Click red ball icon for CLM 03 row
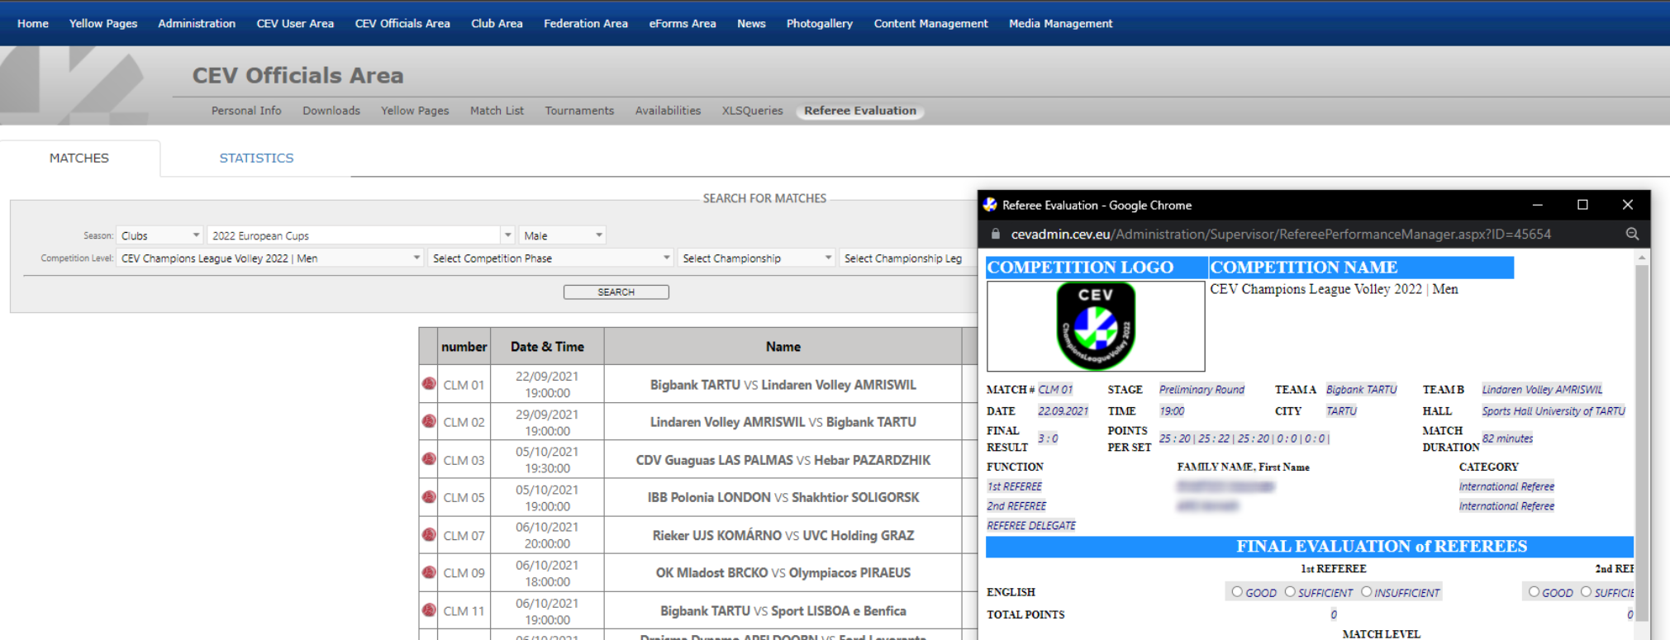 pyautogui.click(x=429, y=459)
